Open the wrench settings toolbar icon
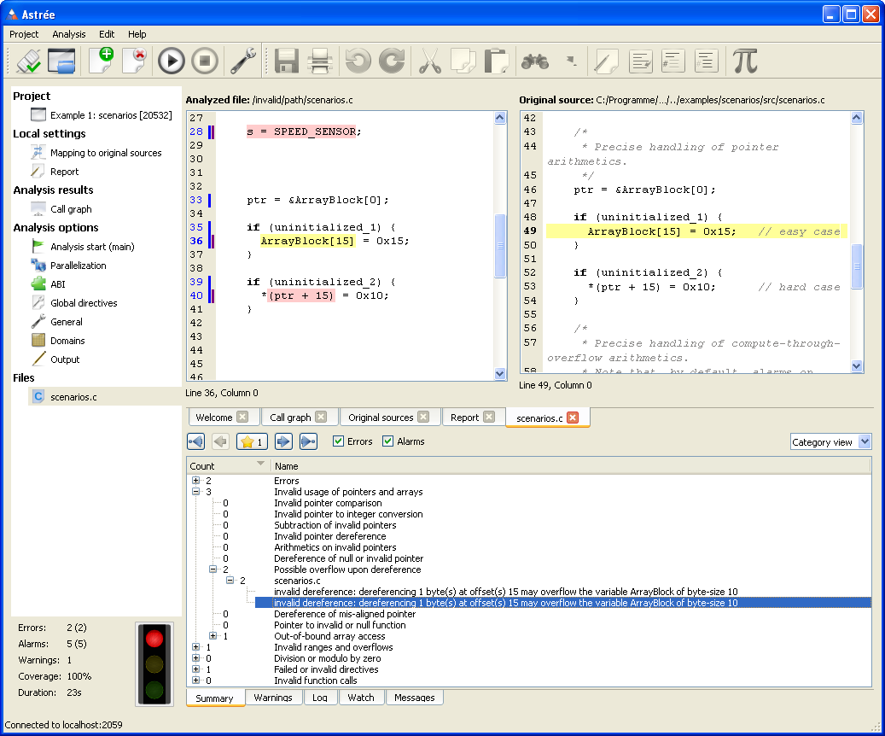The height and width of the screenshot is (736, 885). 242,61
